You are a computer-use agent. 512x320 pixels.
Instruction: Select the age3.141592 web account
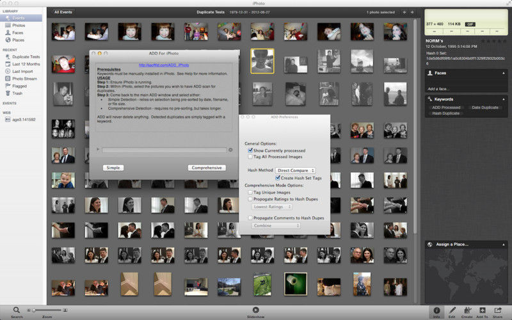pyautogui.click(x=24, y=120)
